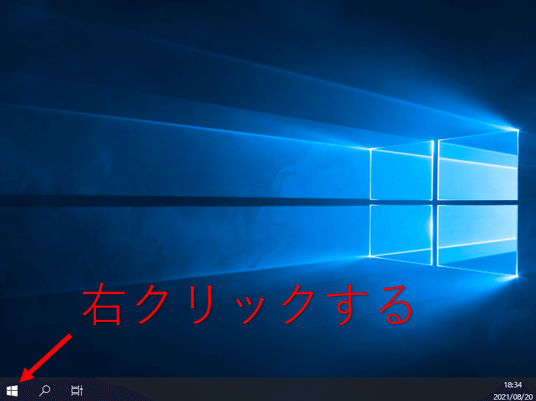Open Task View icon on taskbar
This screenshot has width=536, height=401.
coord(77,390)
